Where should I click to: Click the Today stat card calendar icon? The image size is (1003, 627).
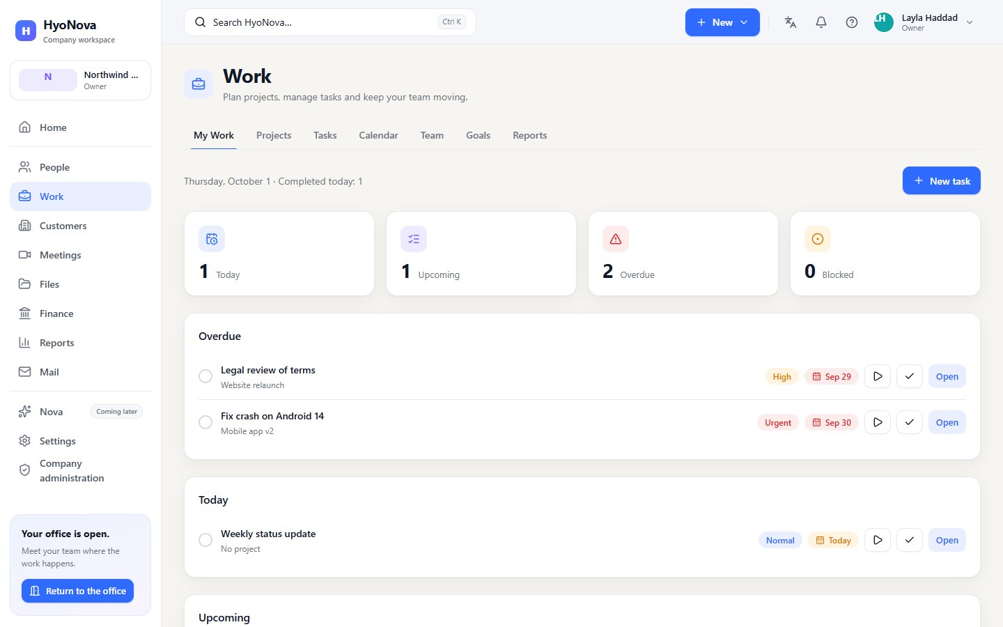tap(212, 239)
